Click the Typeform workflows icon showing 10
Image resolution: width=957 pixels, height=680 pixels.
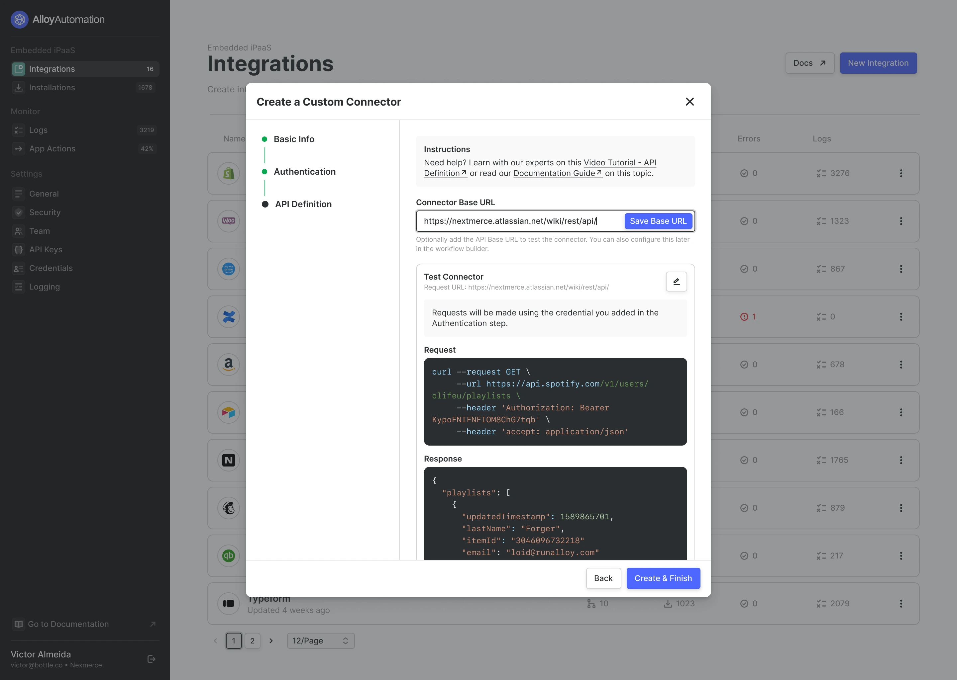tap(591, 603)
